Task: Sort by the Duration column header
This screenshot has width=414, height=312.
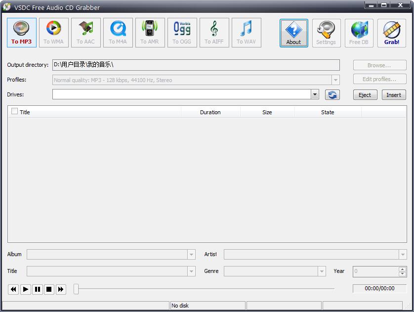Action: [x=210, y=112]
